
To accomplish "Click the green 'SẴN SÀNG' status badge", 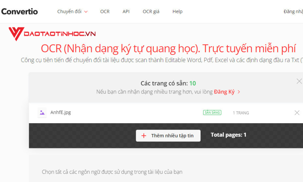I will point(212,113).
